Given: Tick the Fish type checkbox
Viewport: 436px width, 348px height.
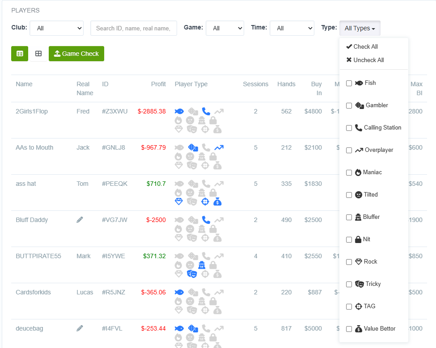Looking at the screenshot, I should click(349, 84).
